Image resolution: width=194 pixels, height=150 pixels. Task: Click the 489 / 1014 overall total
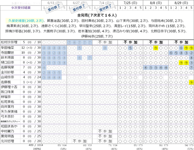point(36,145)
